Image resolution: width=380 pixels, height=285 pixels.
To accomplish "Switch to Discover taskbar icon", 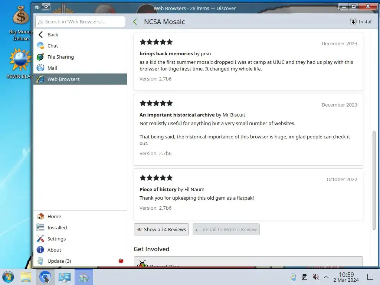I will click(x=83, y=277).
